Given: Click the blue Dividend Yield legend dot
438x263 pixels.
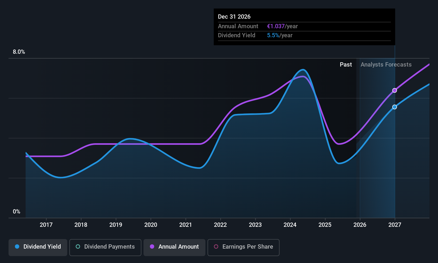Looking at the screenshot, I should (17, 247).
